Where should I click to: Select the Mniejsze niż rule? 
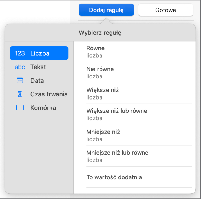click(139, 135)
